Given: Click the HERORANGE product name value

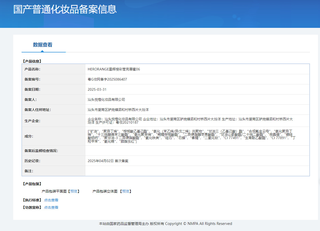Looking at the screenshot, I should coord(114,69).
